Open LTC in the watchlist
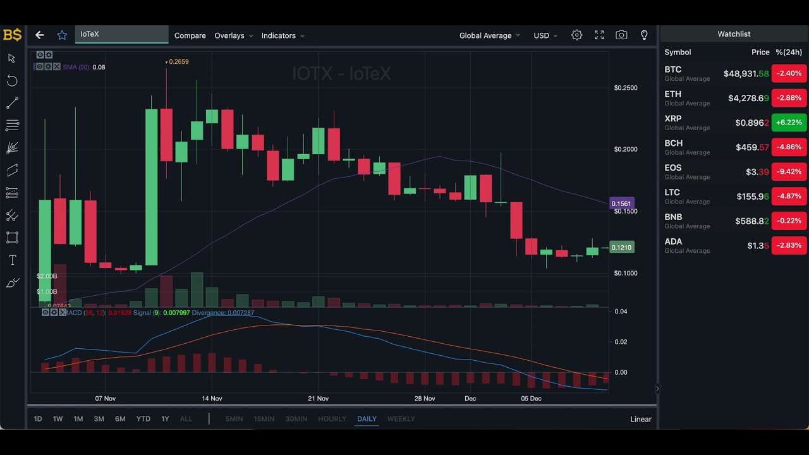Viewport: 809px width, 455px height. pyautogui.click(x=734, y=197)
